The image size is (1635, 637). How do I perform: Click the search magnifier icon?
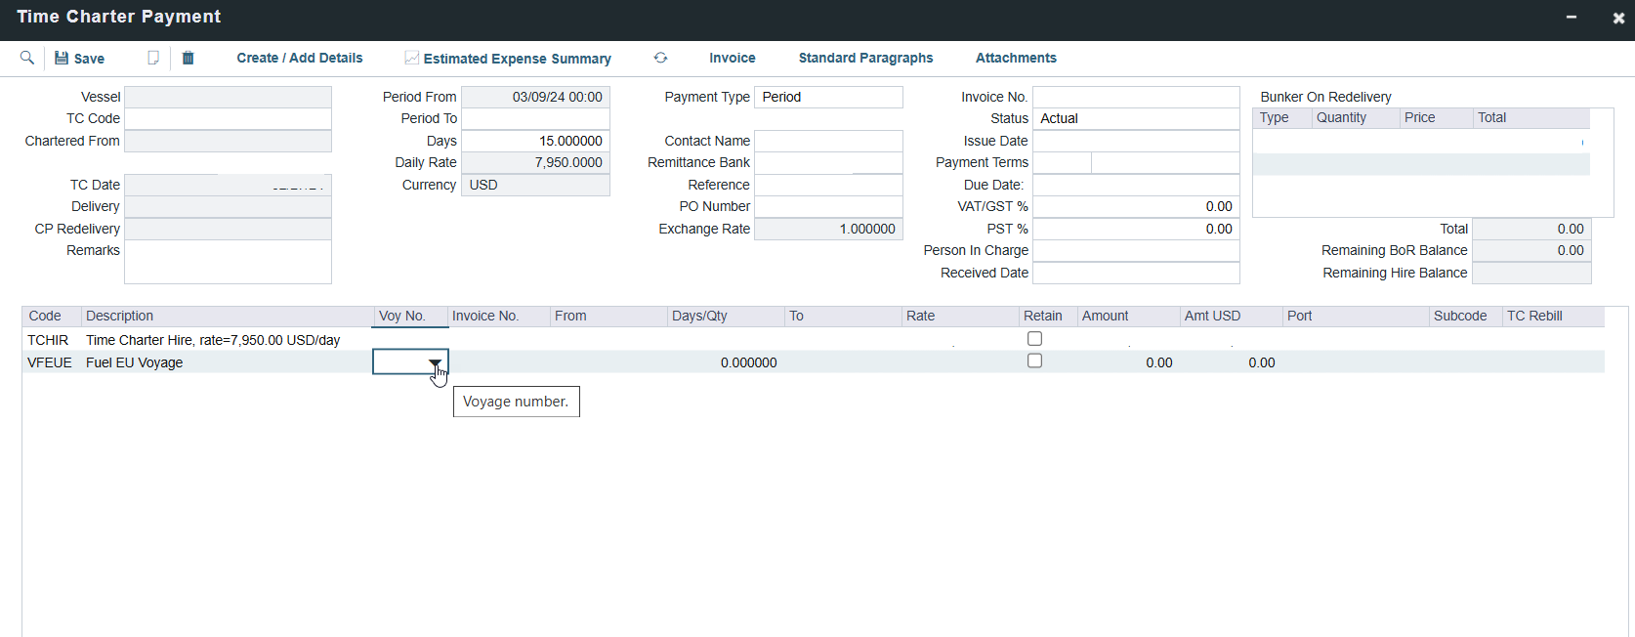click(27, 58)
